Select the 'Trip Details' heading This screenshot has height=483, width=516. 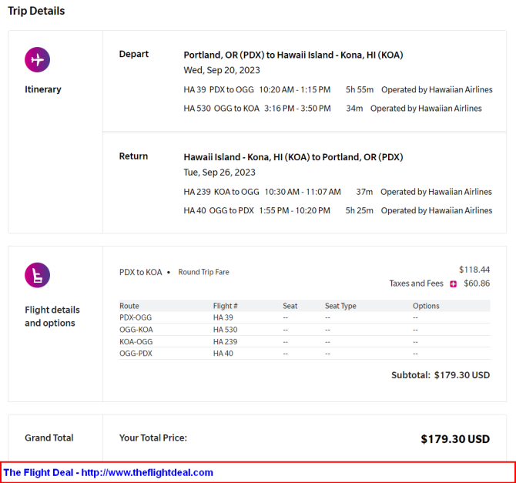click(36, 11)
